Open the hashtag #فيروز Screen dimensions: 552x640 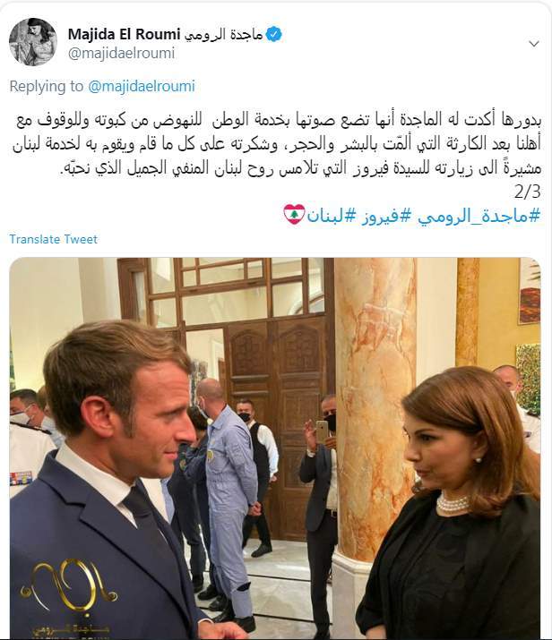pos(380,216)
